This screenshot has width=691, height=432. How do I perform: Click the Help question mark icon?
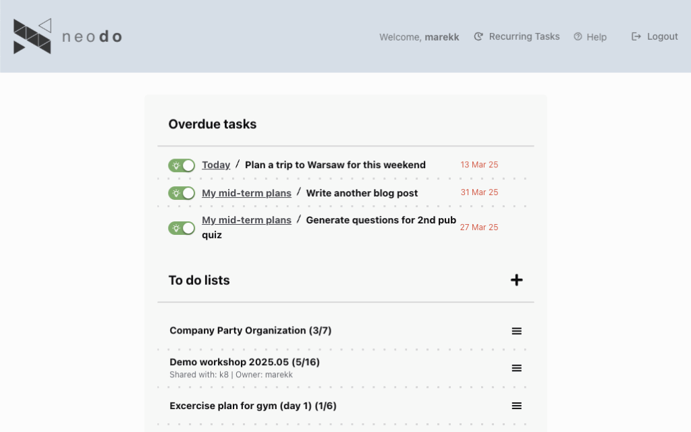[578, 37]
